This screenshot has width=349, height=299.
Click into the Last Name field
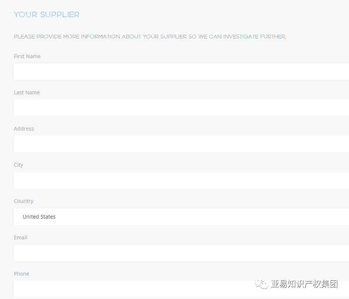pos(181,108)
